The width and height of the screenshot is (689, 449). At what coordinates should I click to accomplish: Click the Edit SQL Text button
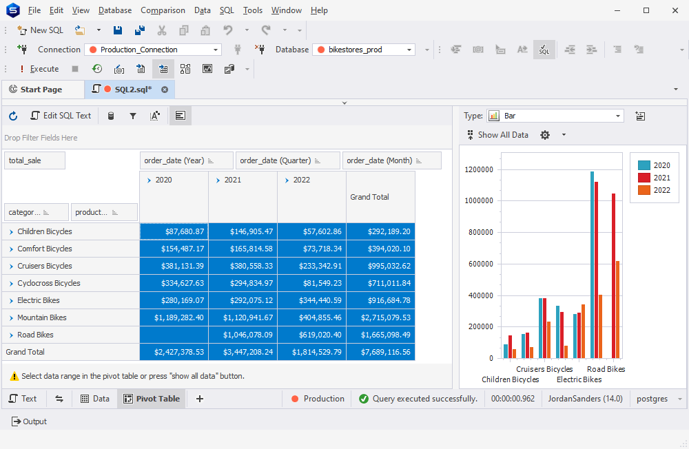61,116
